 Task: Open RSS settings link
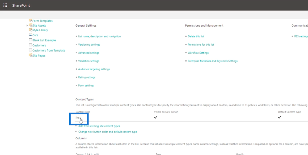click(x=301, y=36)
